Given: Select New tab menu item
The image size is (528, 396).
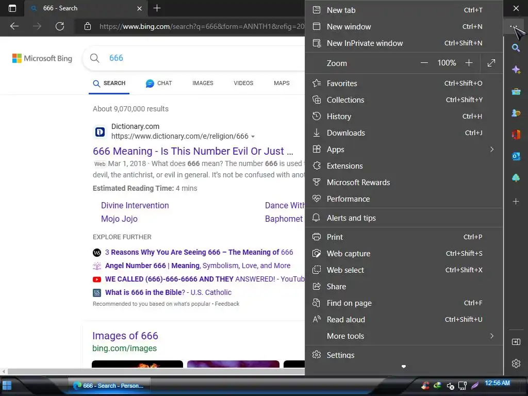Looking at the screenshot, I should click(404, 10).
